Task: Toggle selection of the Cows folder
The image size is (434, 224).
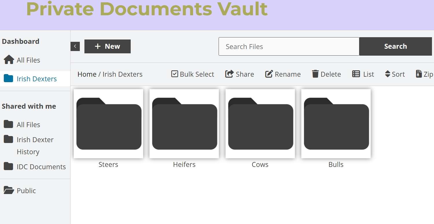Action: coord(260,123)
